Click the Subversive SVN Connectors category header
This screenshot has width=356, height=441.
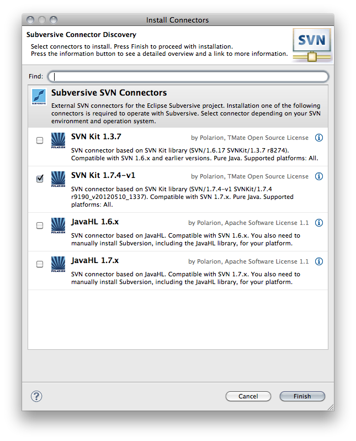(x=109, y=93)
